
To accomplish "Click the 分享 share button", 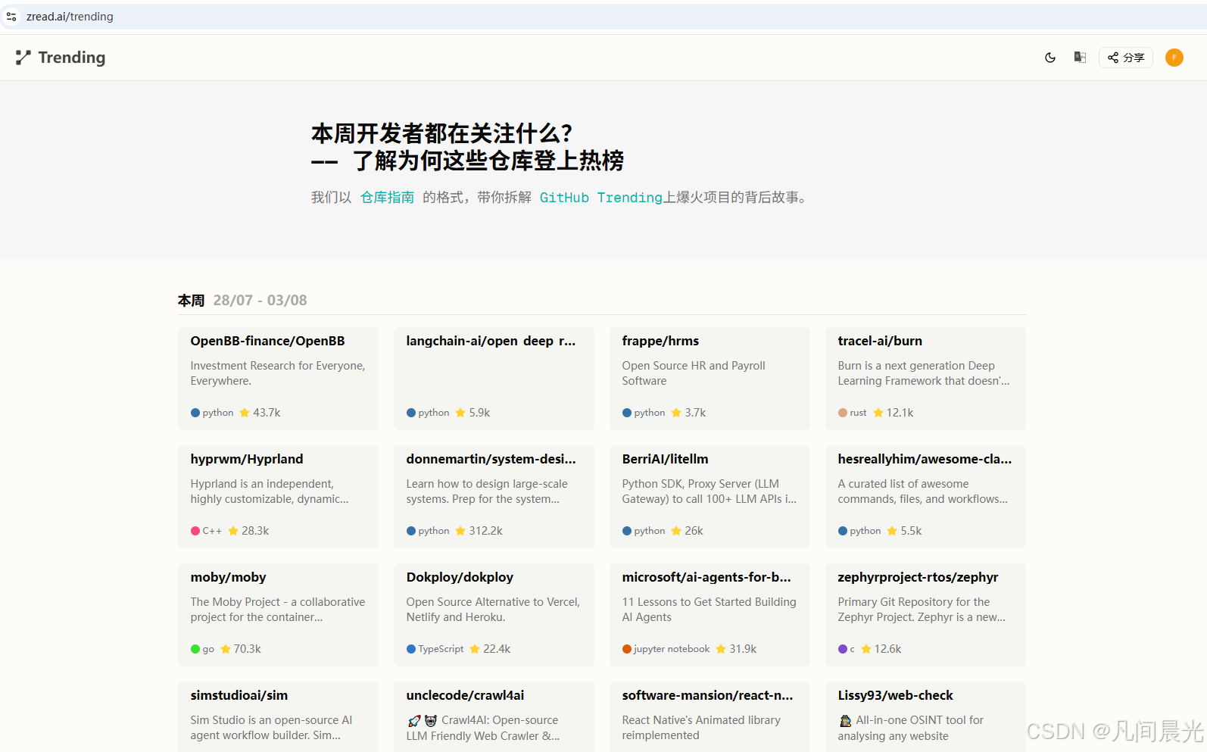I will pyautogui.click(x=1126, y=58).
